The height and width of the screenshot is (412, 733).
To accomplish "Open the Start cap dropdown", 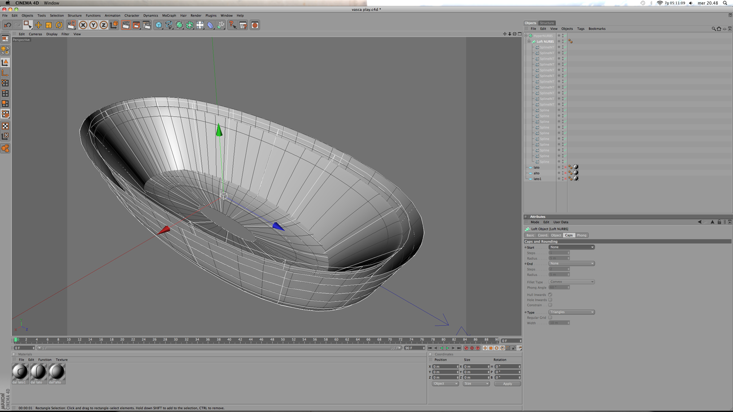I will [571, 247].
